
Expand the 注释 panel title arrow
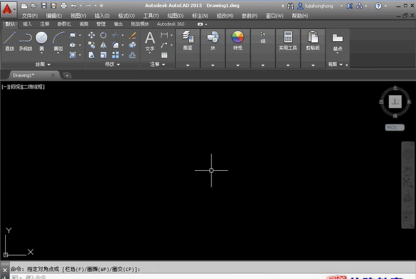point(164,64)
